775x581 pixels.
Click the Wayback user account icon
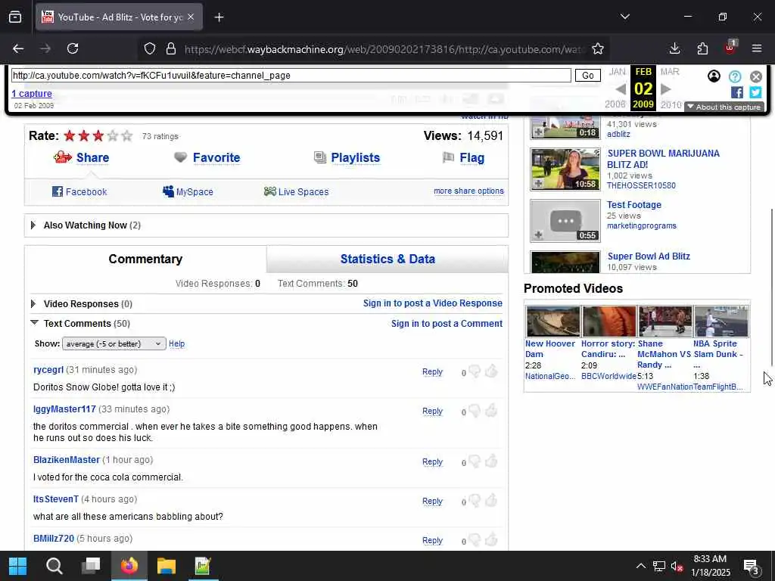tap(714, 76)
